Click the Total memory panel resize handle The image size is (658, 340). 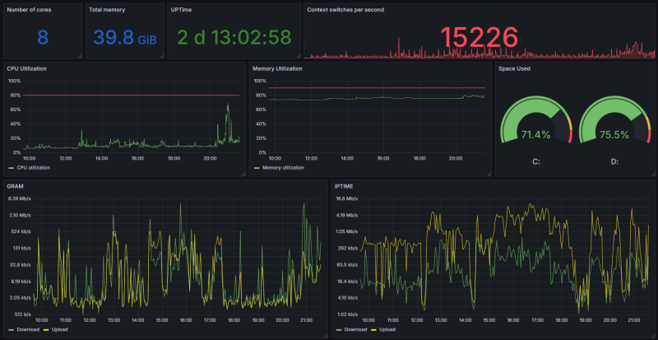tap(161, 56)
